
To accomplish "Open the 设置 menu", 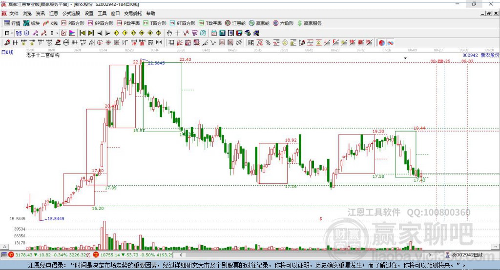I will click(x=89, y=13).
